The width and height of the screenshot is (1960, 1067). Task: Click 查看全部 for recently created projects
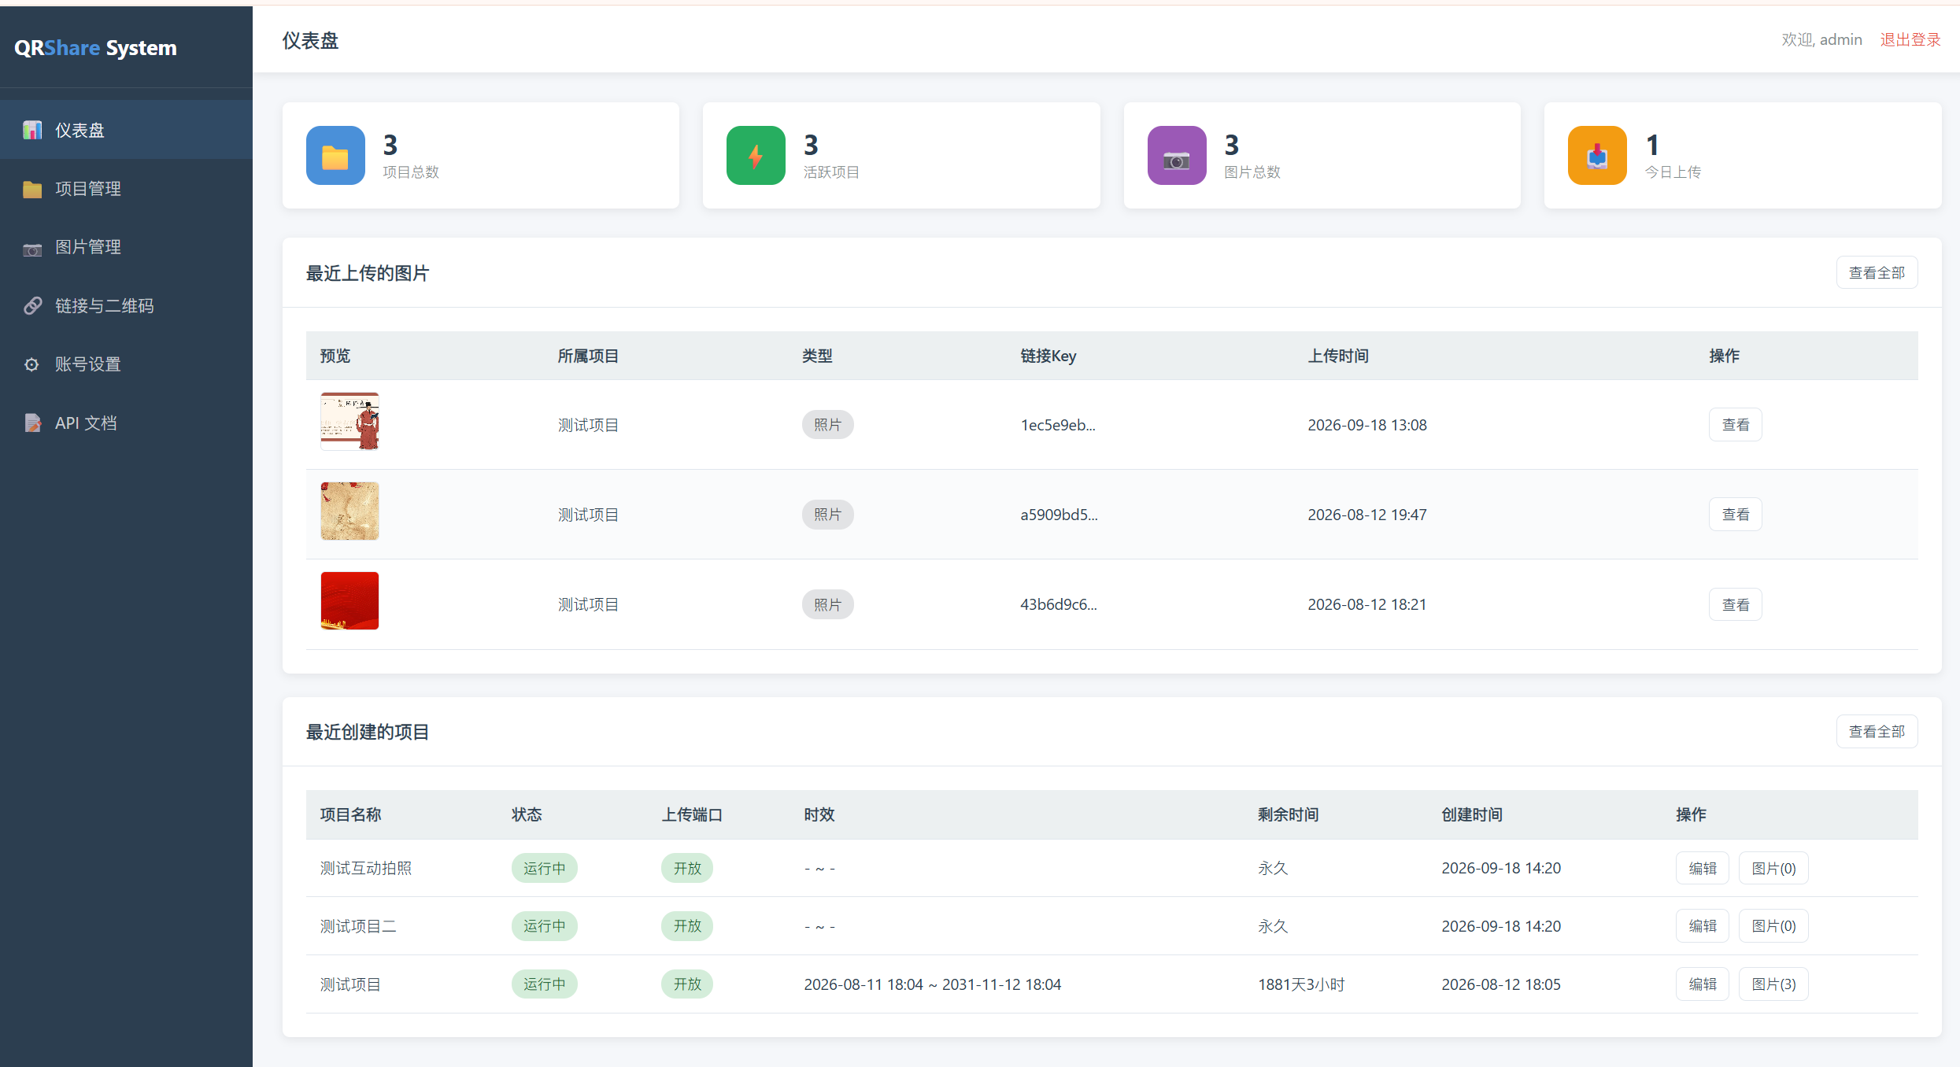(1877, 732)
